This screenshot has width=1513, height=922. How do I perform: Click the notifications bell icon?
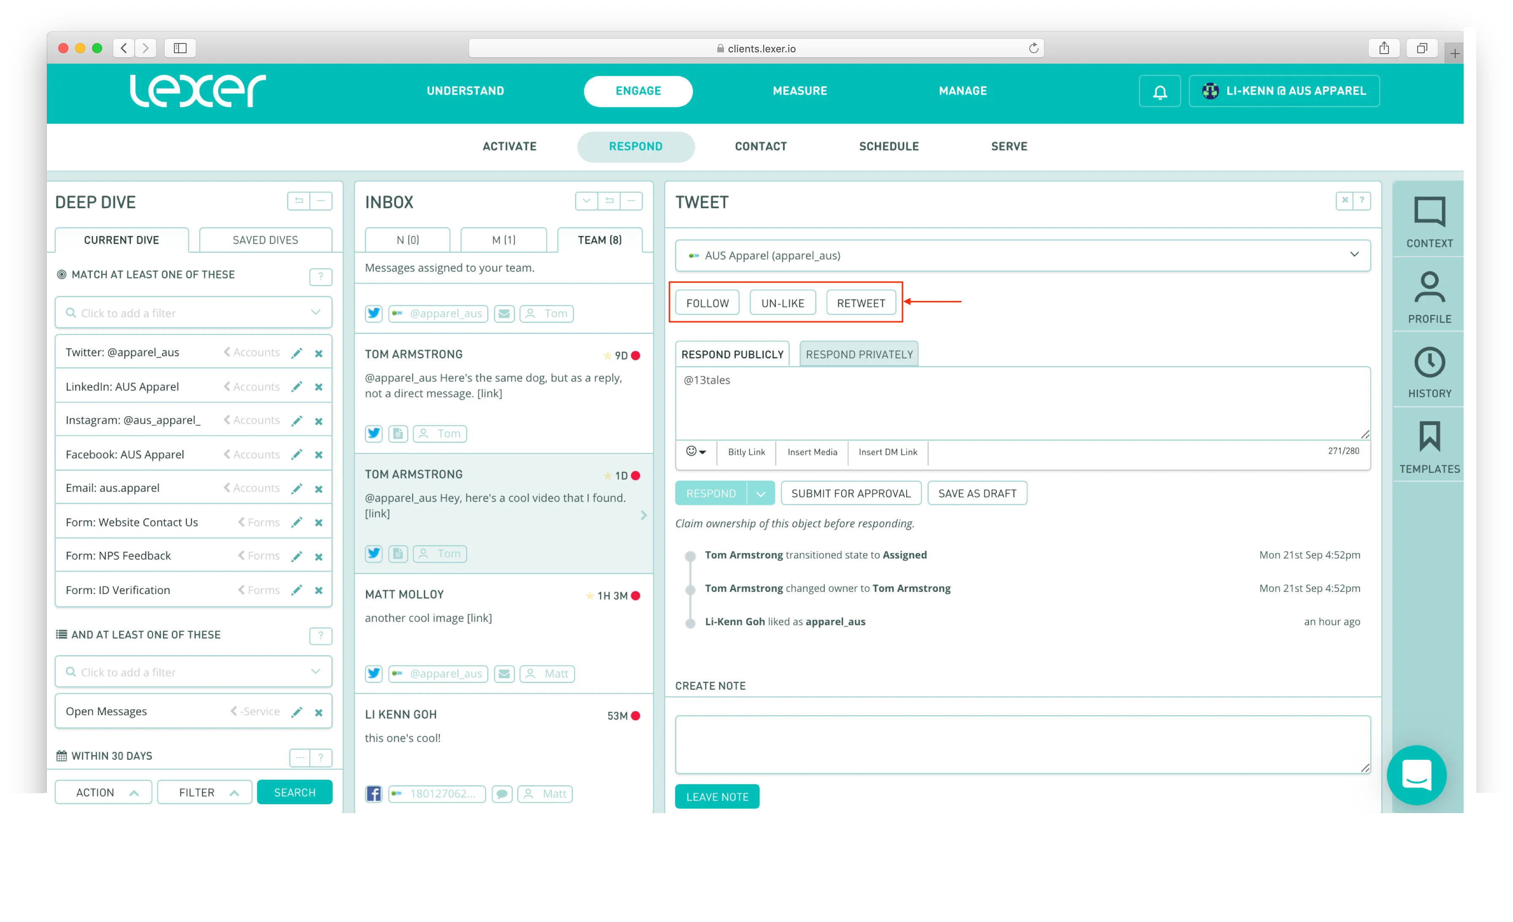[1159, 92]
